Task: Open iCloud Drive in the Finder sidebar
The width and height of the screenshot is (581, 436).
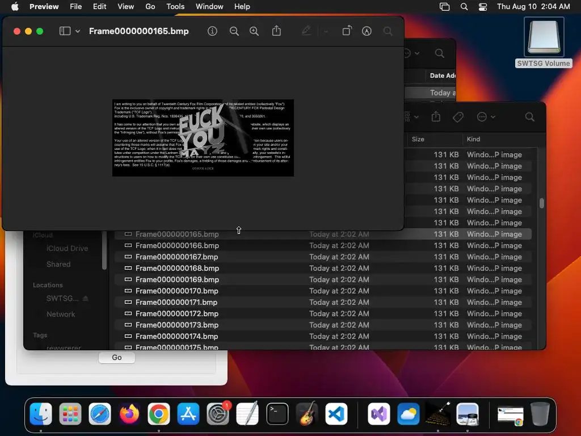Action: (67, 249)
